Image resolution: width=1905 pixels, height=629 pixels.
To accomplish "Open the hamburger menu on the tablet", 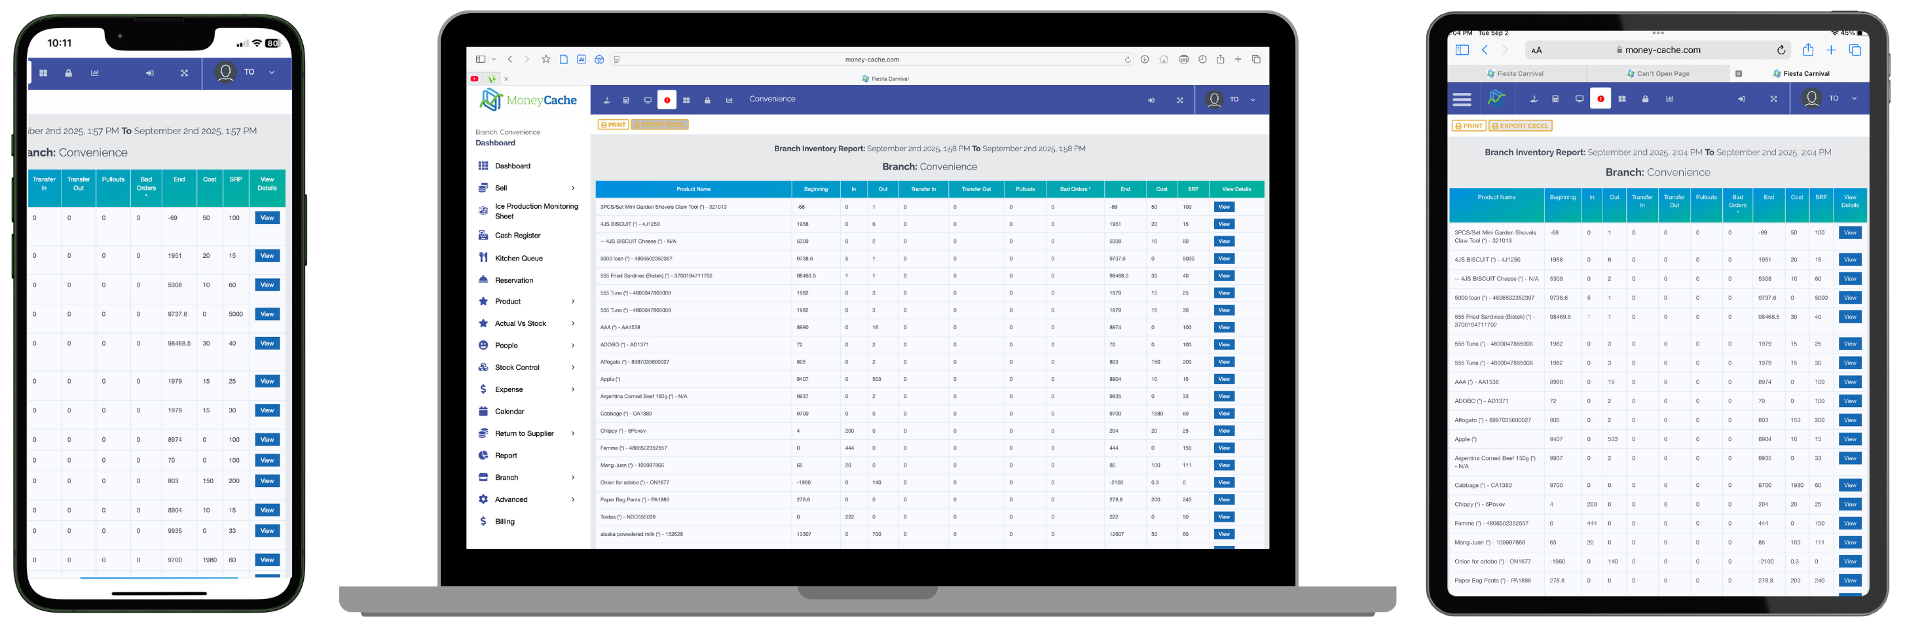I will tap(1461, 99).
